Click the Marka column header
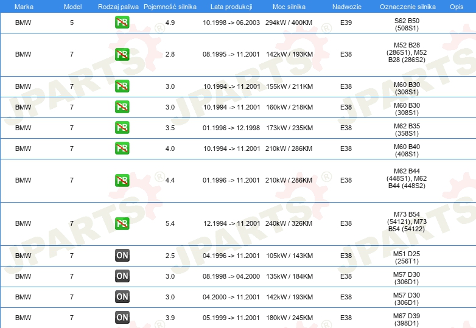Viewport: 476px width, 328px height. [24, 7]
